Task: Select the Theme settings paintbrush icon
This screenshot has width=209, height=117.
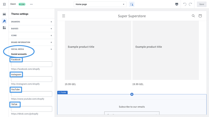Action: pyautogui.click(x=4, y=21)
